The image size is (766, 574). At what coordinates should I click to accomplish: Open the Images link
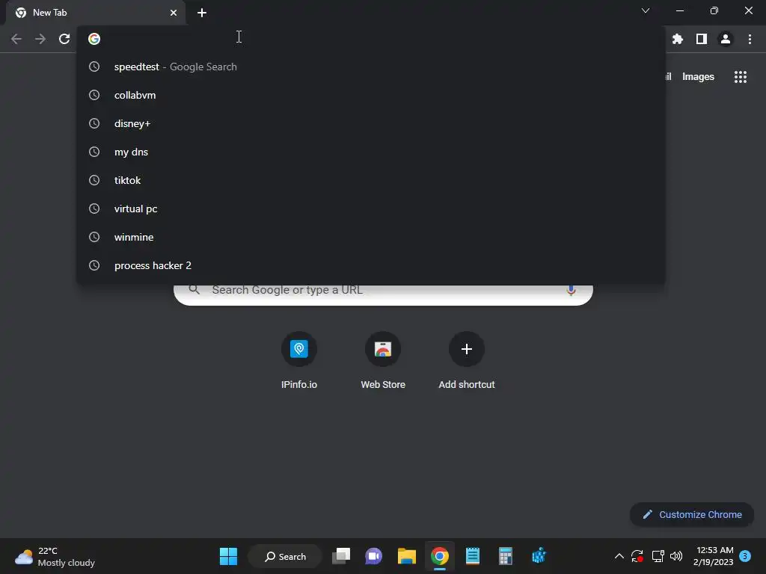(x=698, y=77)
